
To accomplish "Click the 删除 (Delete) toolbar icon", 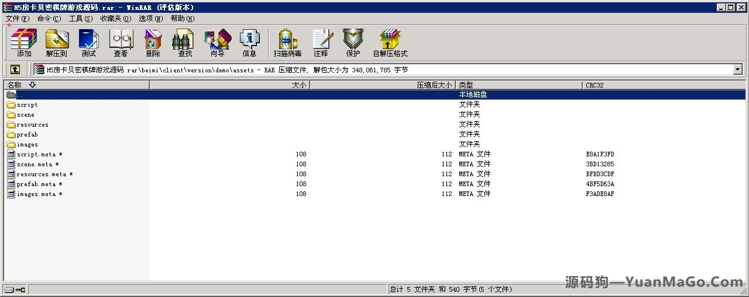I will [153, 43].
